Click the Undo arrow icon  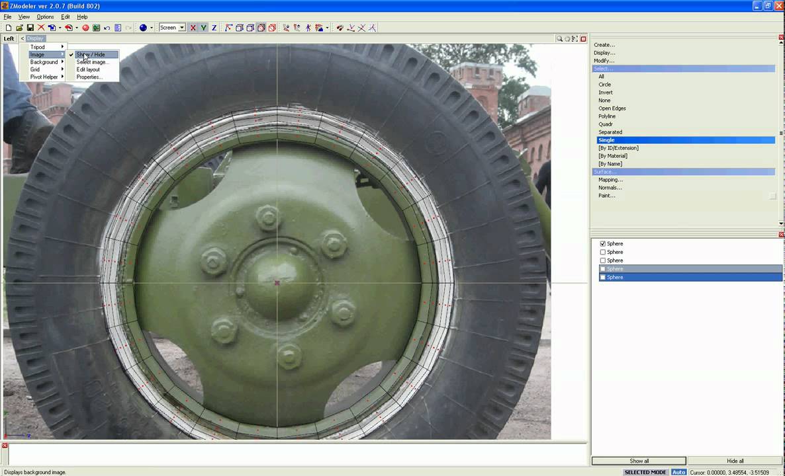coord(107,28)
